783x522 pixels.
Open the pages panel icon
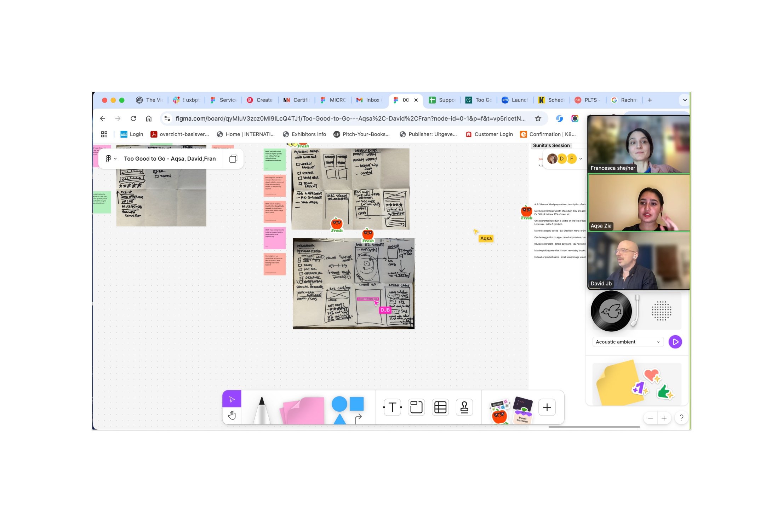tap(233, 159)
